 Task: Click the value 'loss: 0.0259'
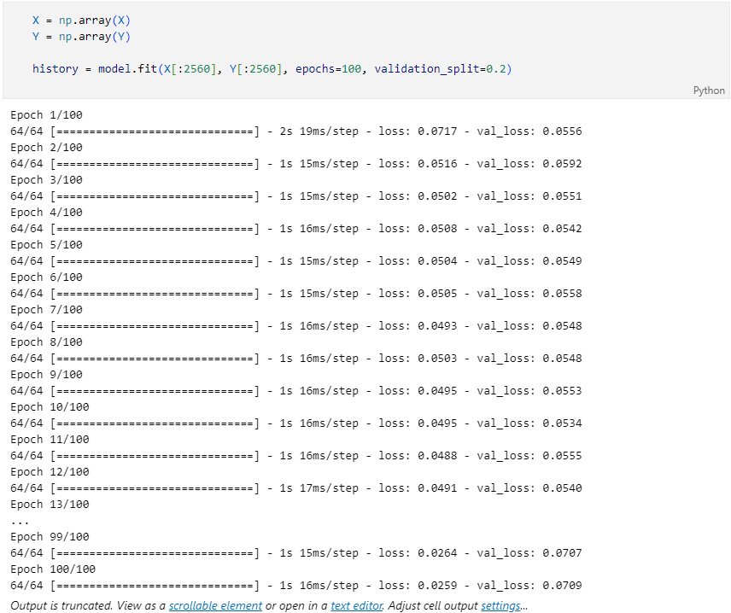click(418, 586)
